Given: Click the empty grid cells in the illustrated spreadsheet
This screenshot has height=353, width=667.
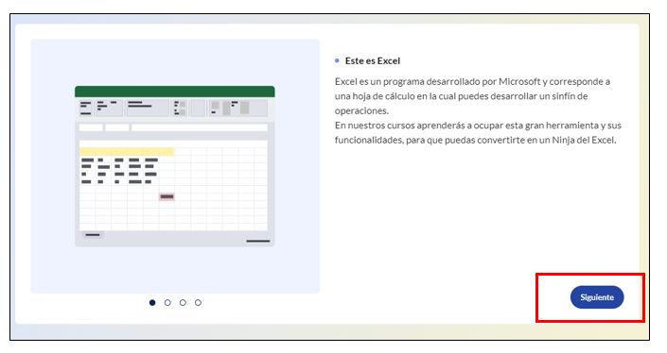Looking at the screenshot, I should [x=220, y=189].
